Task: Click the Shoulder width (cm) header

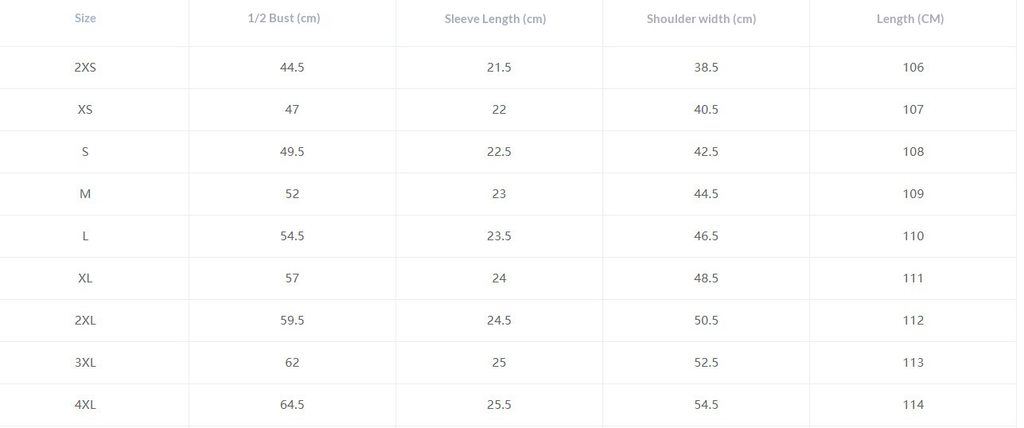Action: (x=701, y=18)
